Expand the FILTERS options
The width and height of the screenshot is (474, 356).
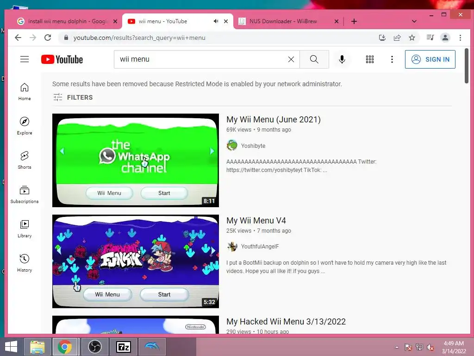point(73,97)
